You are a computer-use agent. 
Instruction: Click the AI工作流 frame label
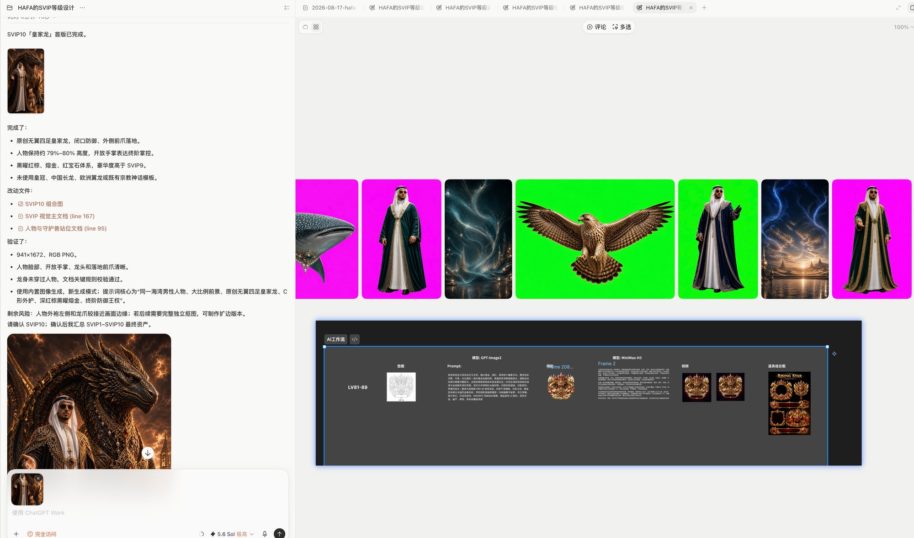(x=336, y=339)
